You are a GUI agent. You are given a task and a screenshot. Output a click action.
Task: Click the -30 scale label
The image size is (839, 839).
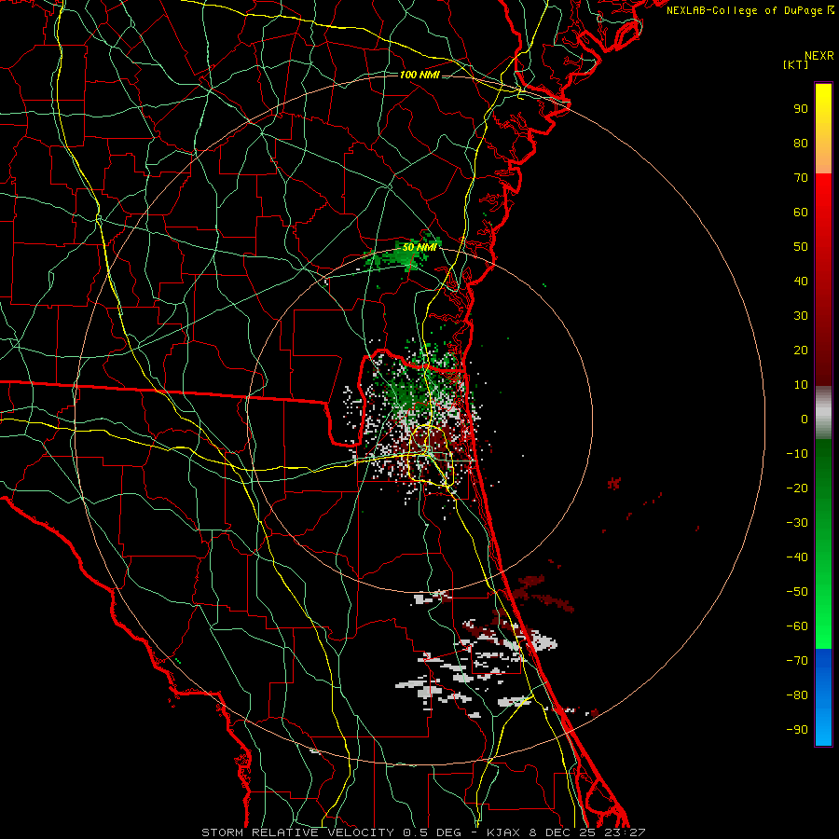797,523
